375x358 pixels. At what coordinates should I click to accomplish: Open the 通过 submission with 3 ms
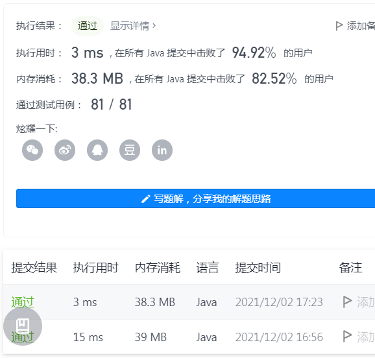click(x=23, y=302)
